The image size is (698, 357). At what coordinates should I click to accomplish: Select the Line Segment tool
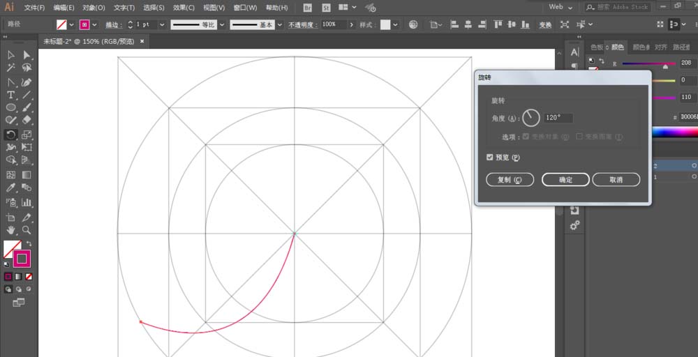tap(27, 95)
